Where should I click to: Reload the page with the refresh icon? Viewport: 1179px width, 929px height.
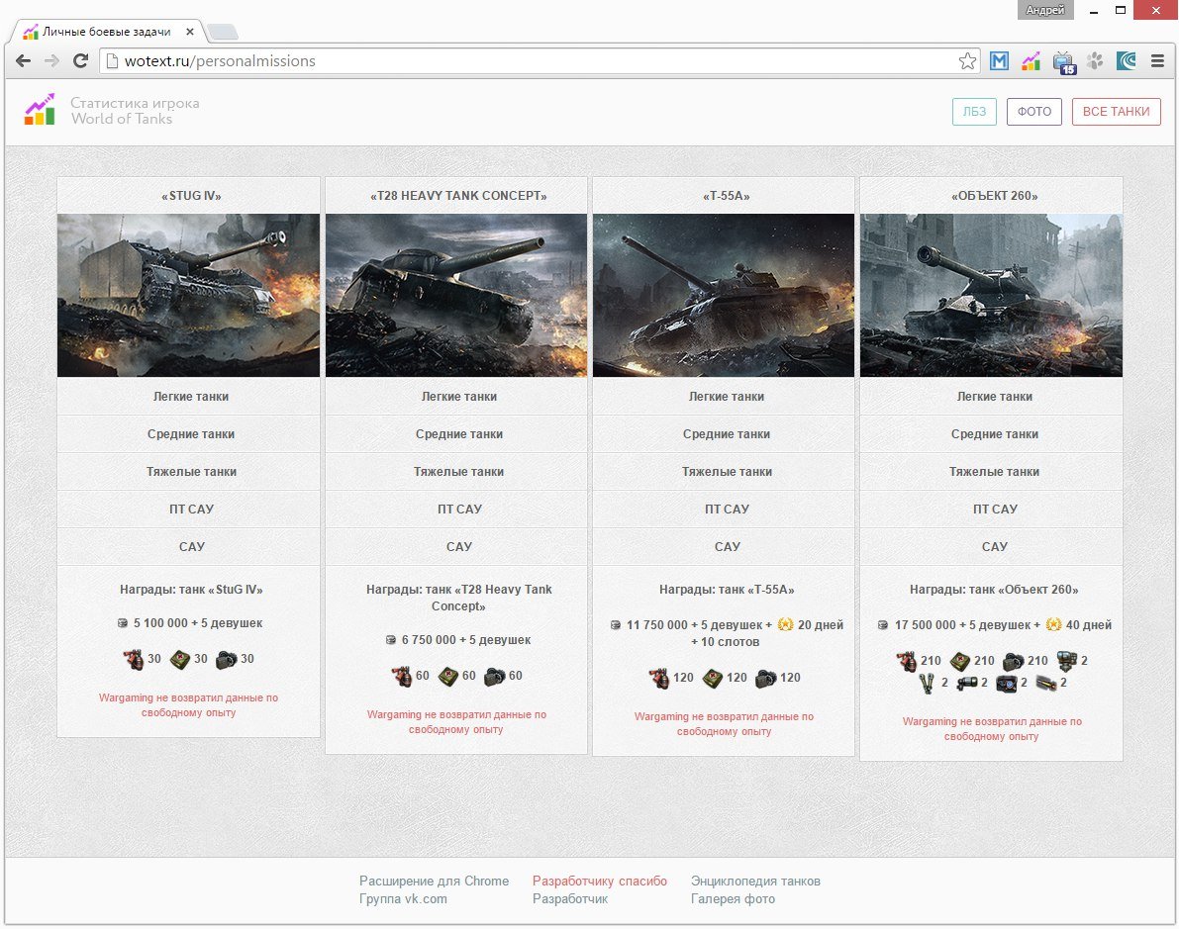(80, 61)
